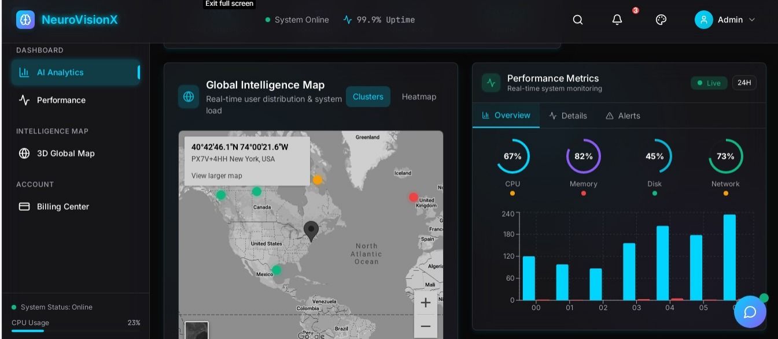The height and width of the screenshot is (339, 778).
Task: Switch map view to Heatmap
Action: coord(419,96)
